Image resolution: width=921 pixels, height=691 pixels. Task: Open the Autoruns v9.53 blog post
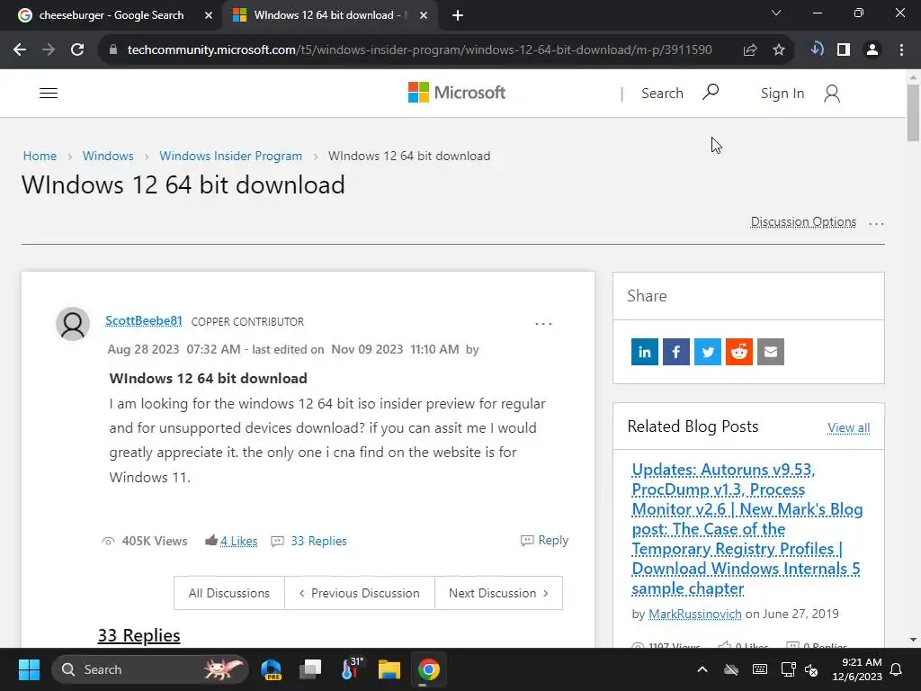(747, 529)
